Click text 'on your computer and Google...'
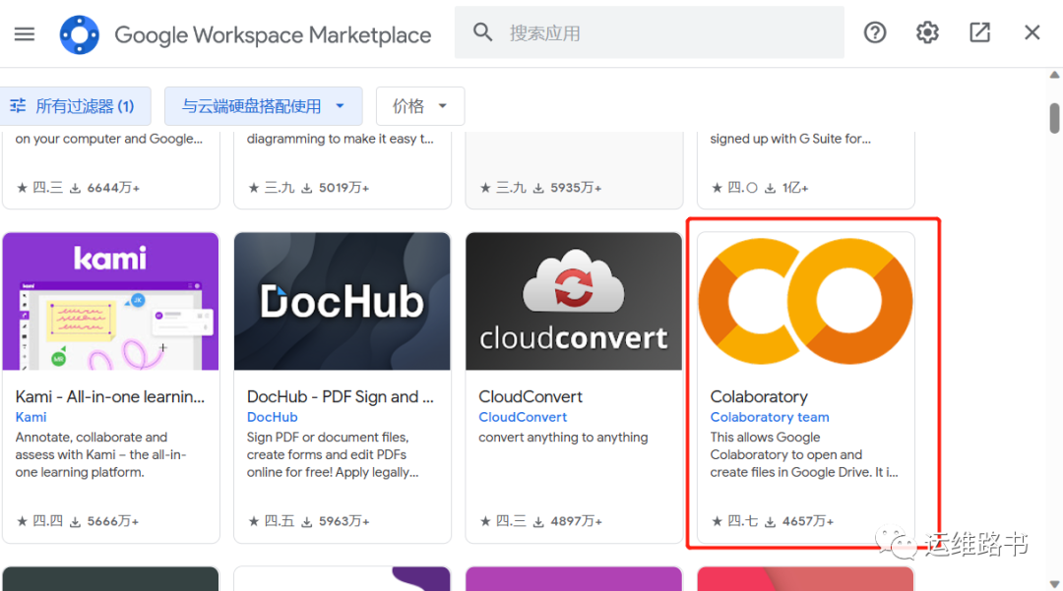 (x=108, y=139)
